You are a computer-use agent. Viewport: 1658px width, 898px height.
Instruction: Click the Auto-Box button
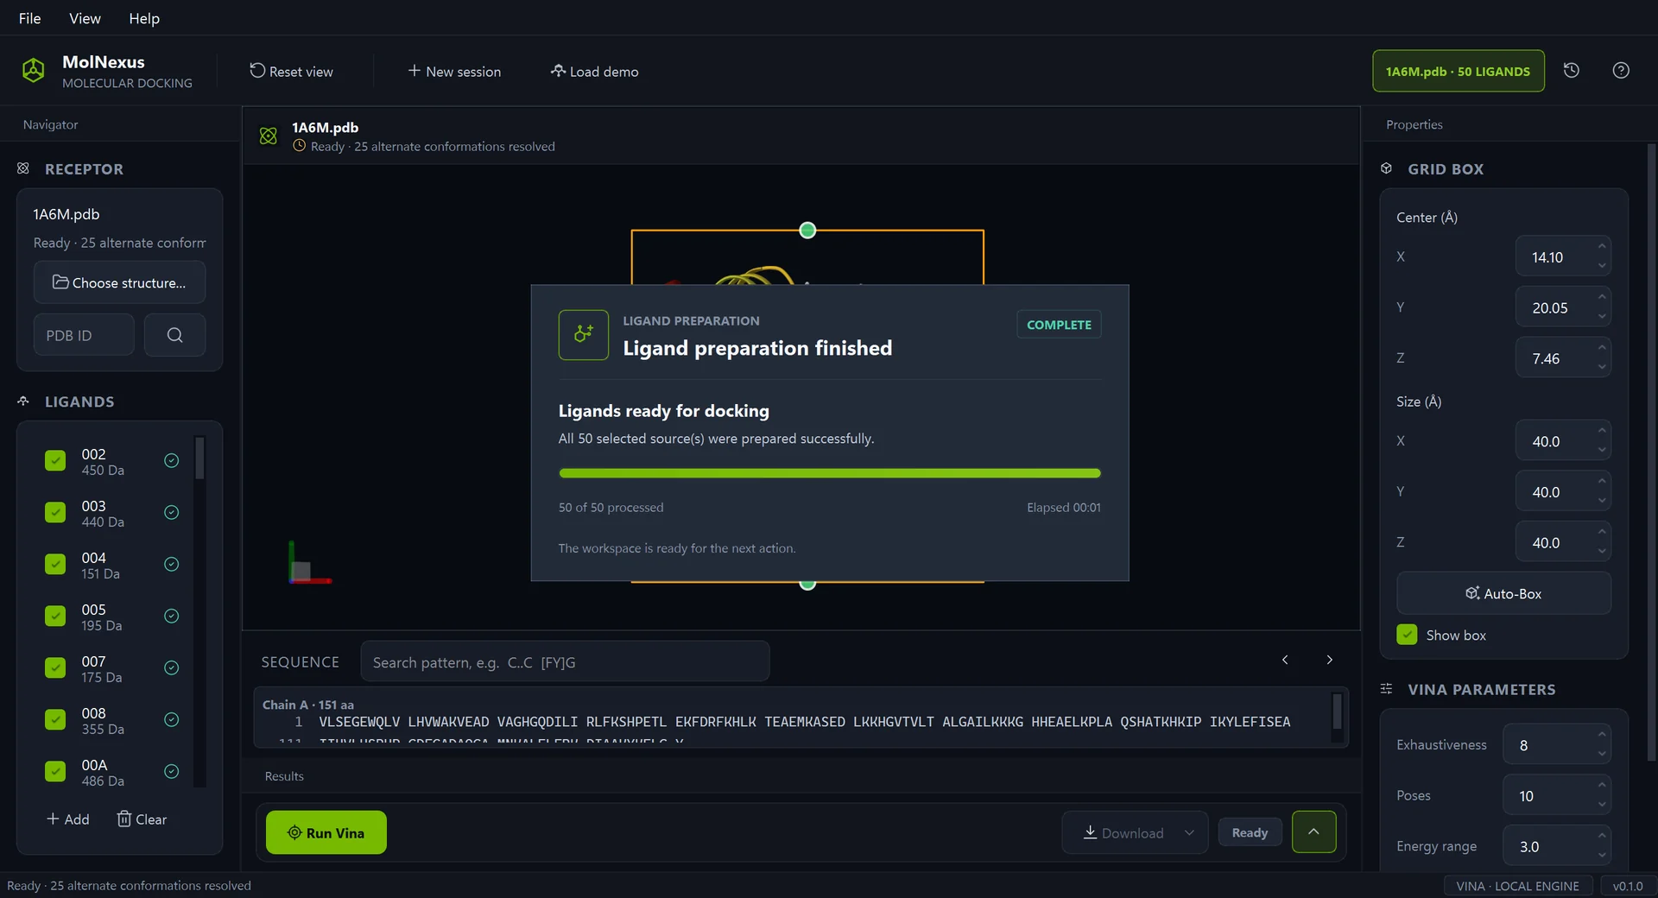(1503, 593)
